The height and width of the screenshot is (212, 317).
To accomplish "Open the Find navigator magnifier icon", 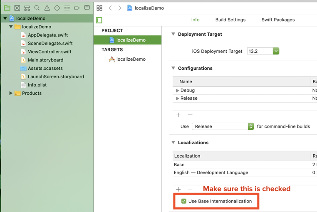I will [37, 8].
